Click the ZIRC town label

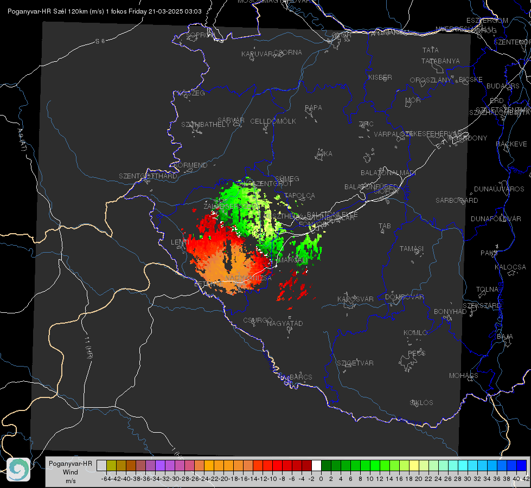pos(366,124)
